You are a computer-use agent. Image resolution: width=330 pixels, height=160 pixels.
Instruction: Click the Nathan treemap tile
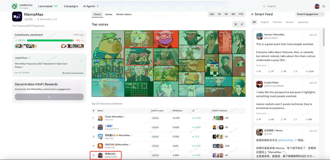click(239, 87)
